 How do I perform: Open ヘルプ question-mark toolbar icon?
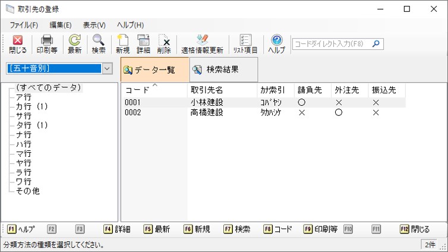pyautogui.click(x=276, y=45)
